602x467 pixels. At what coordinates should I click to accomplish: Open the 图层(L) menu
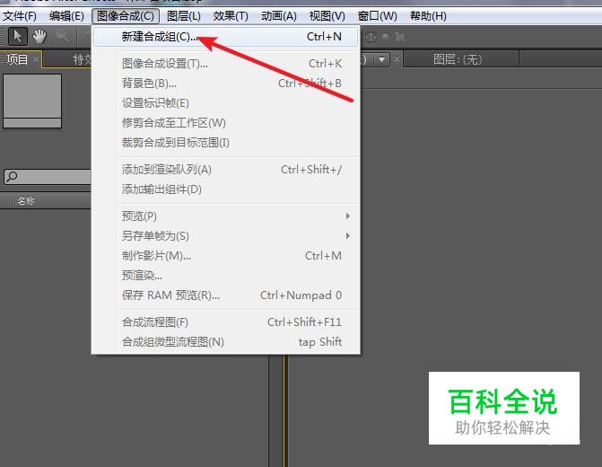pos(184,16)
